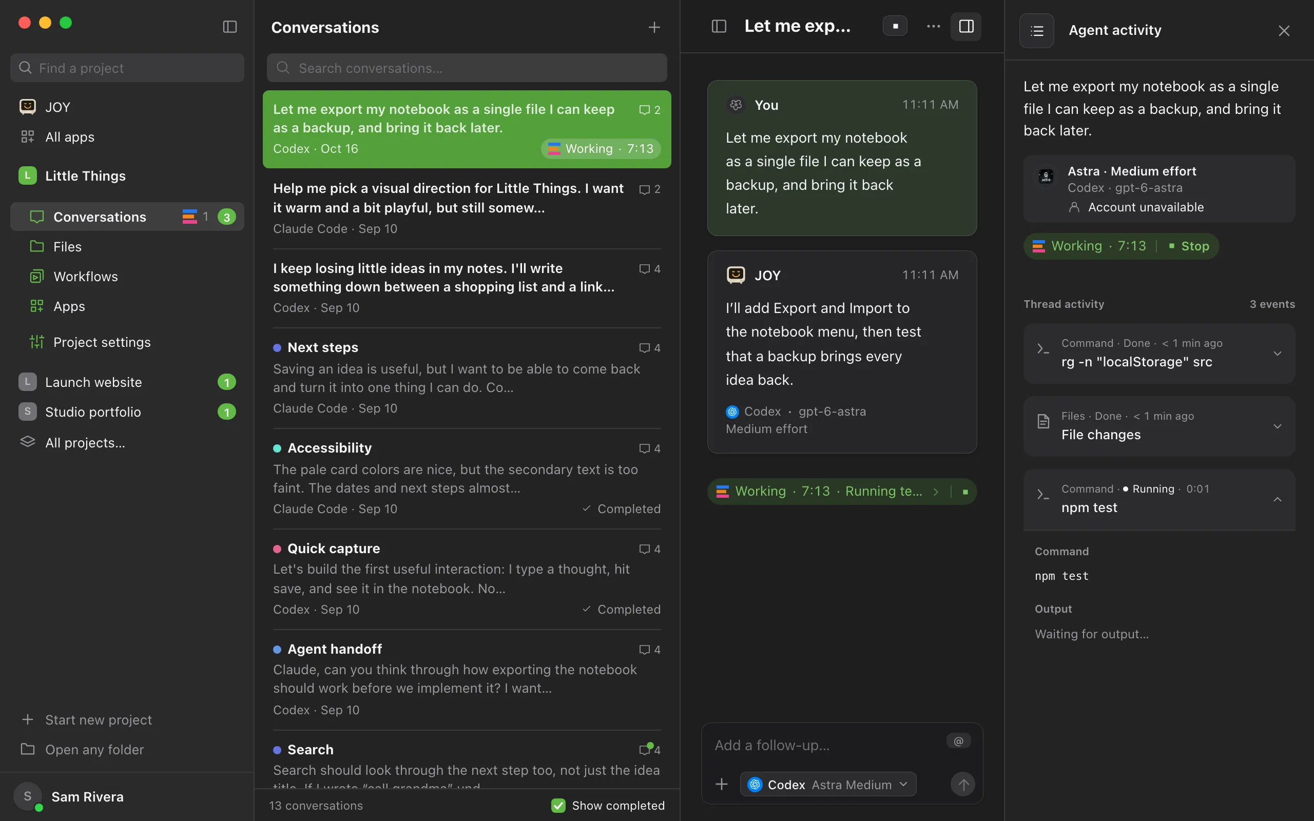Open the Quick capture conversation
Viewport: 1314px width, 821px height.
coord(467,579)
